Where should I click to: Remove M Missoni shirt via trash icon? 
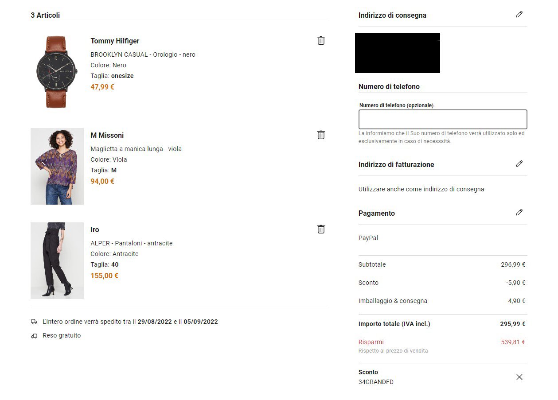coord(321,135)
